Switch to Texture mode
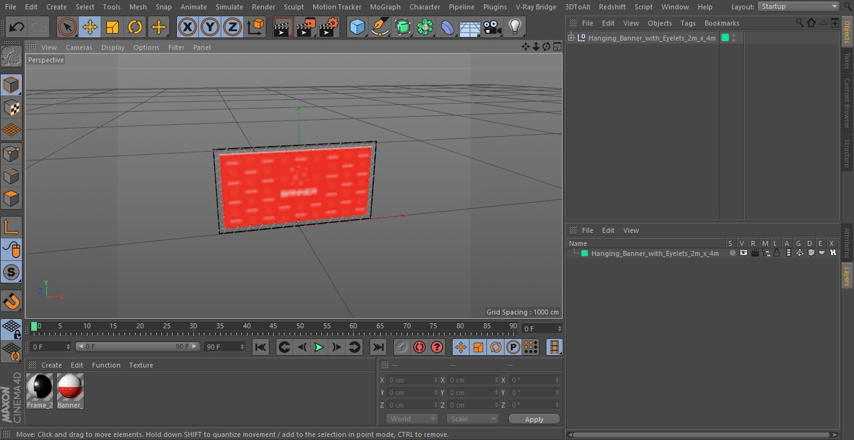 point(11,107)
